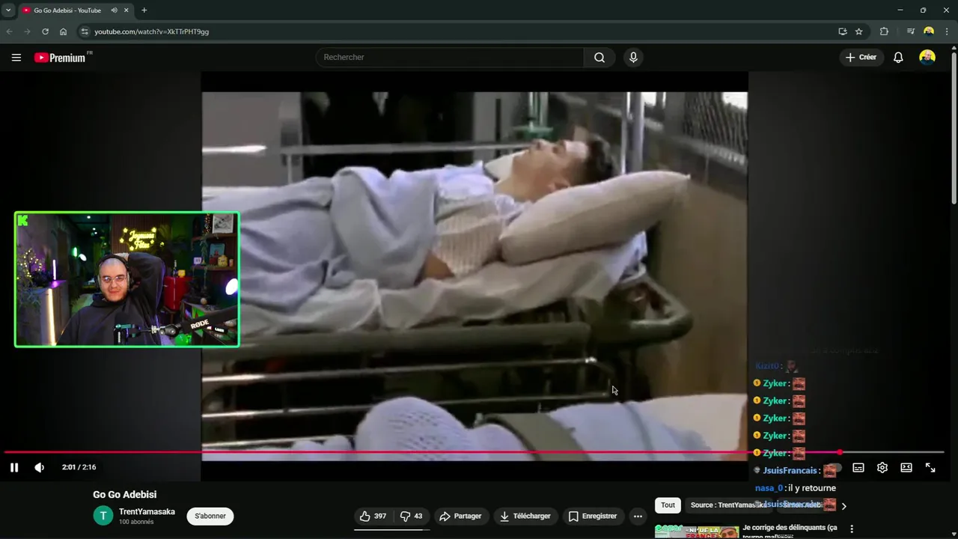Click the youtube.com address bar URL
The width and height of the screenshot is (958, 539).
pyautogui.click(x=151, y=31)
